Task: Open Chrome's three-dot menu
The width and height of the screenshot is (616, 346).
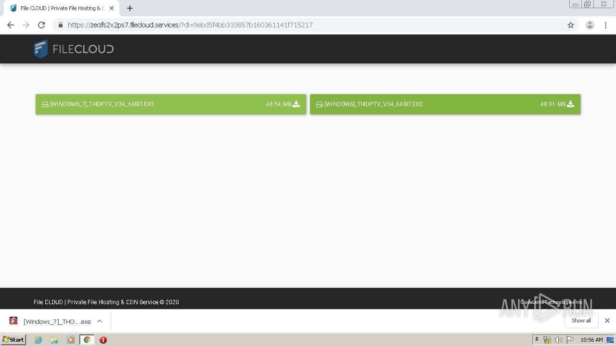Action: 605,25
